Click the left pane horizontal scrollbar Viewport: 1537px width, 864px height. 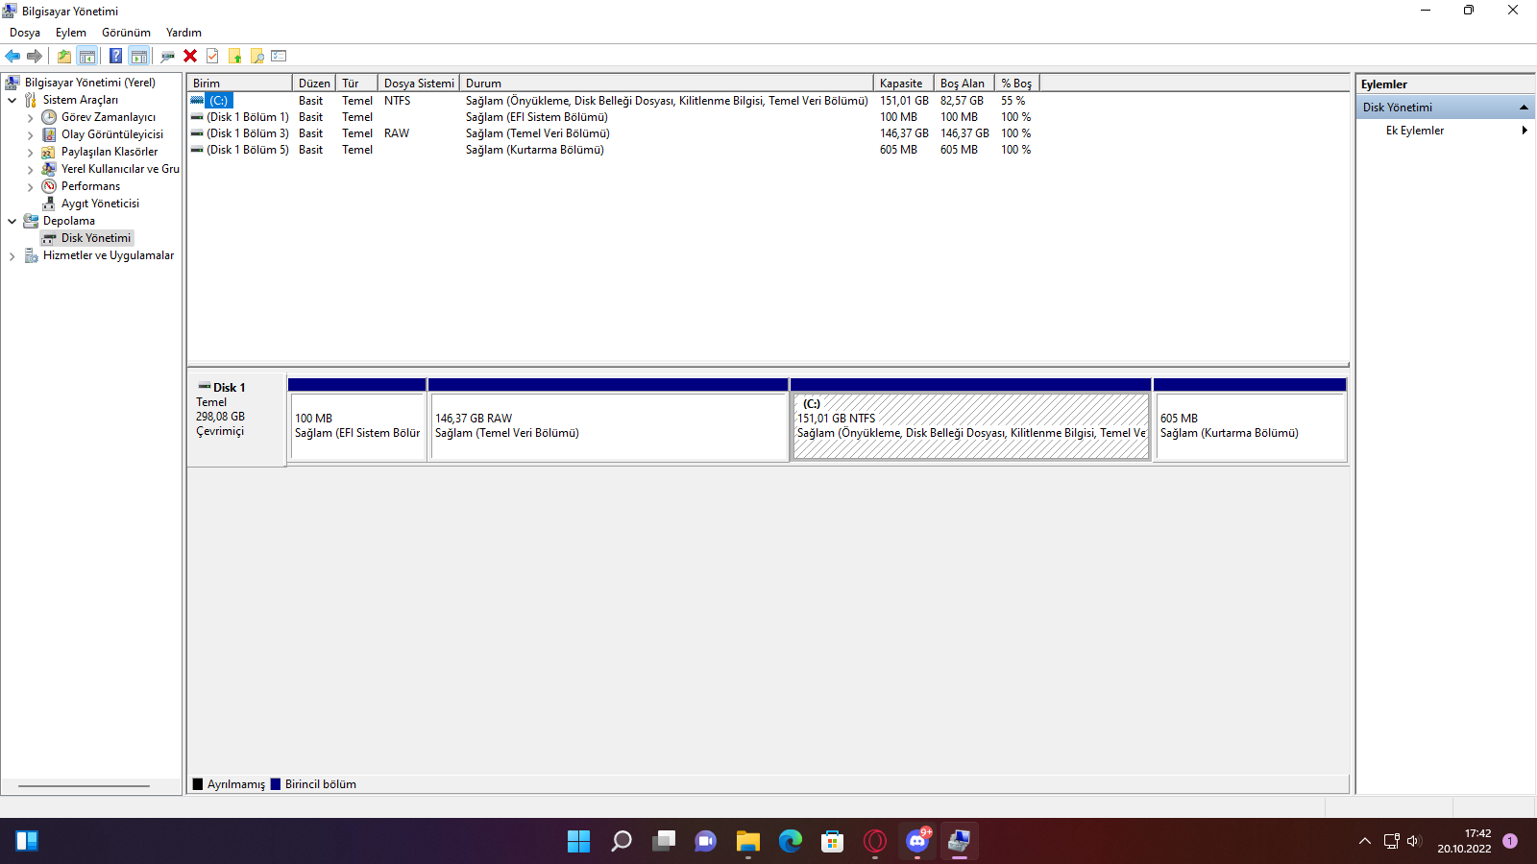click(x=84, y=786)
